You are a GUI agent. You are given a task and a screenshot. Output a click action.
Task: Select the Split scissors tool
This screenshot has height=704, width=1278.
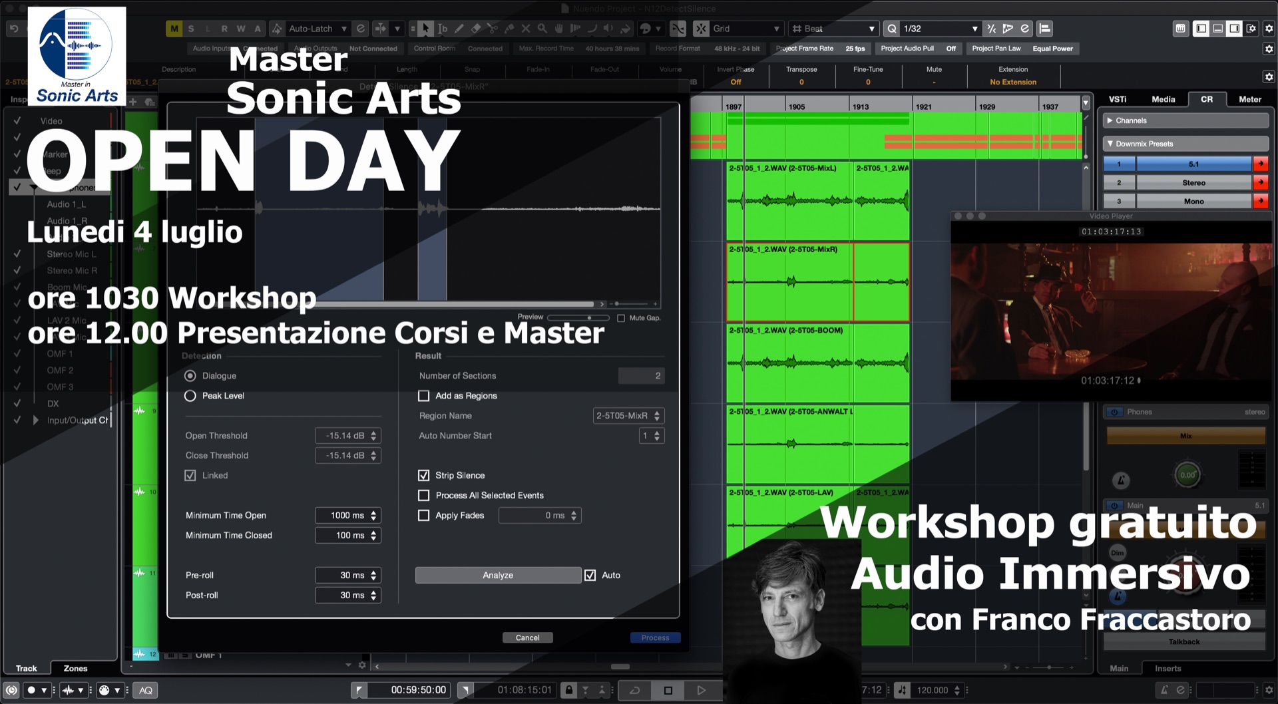pos(493,29)
